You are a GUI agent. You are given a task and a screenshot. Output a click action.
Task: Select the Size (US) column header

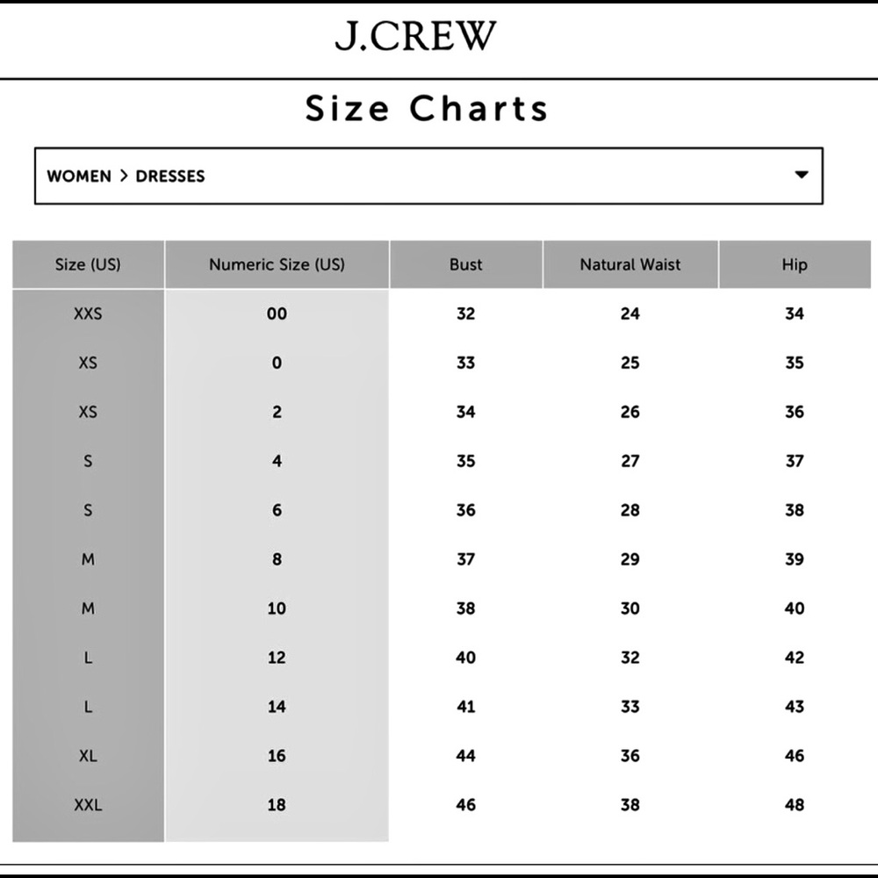[x=88, y=264]
